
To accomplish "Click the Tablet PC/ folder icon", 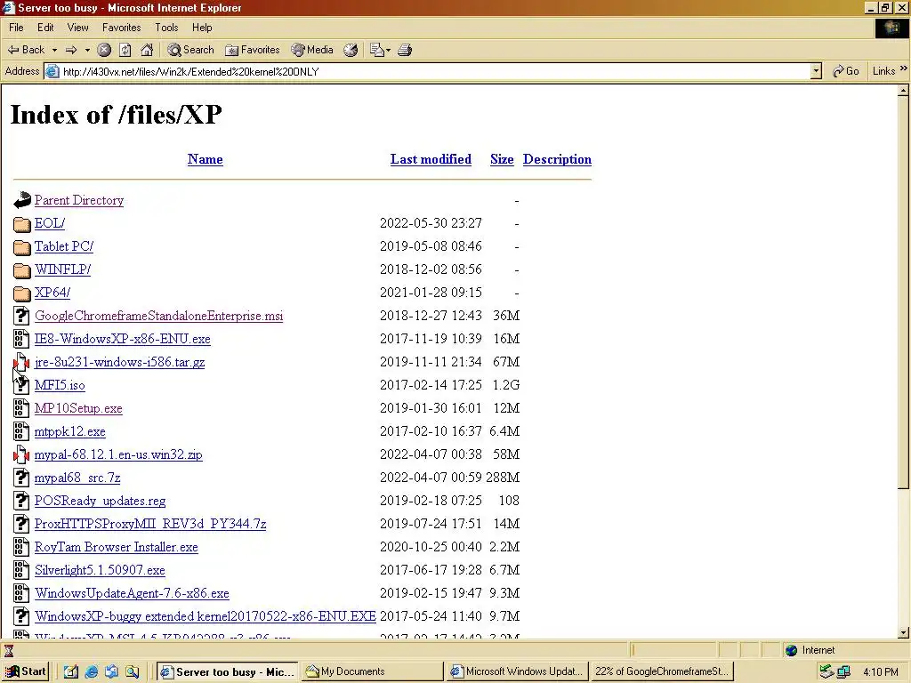I will point(21,247).
